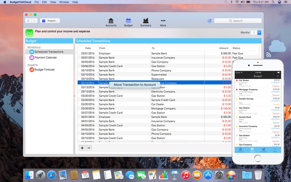Choose Move Transaction to Account
This screenshot has width=291, height=182.
[x=135, y=85]
